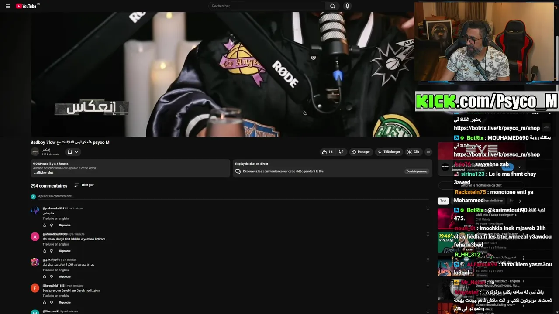
Task: Open options menu for @ahmedlouati8309 comment
Action: 428,234
